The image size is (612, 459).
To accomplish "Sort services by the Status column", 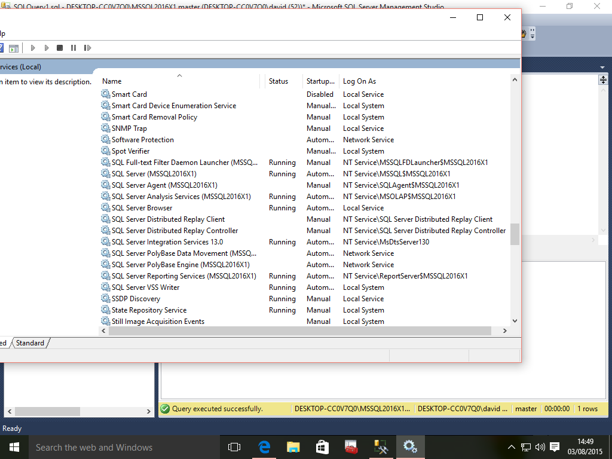I will point(279,81).
